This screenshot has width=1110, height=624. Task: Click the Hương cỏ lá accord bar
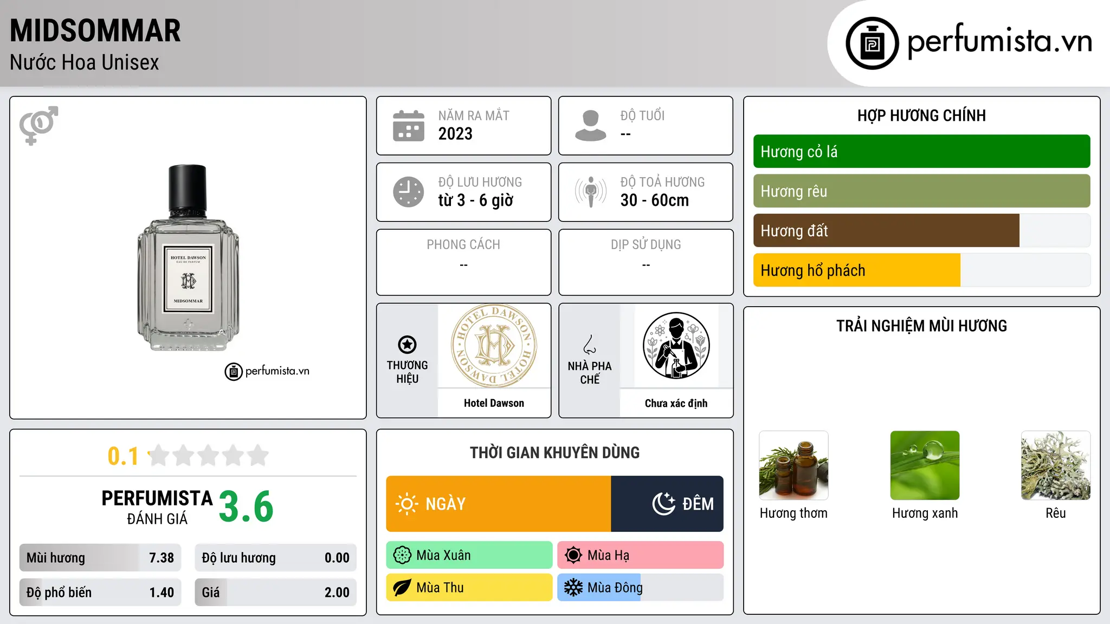922,152
